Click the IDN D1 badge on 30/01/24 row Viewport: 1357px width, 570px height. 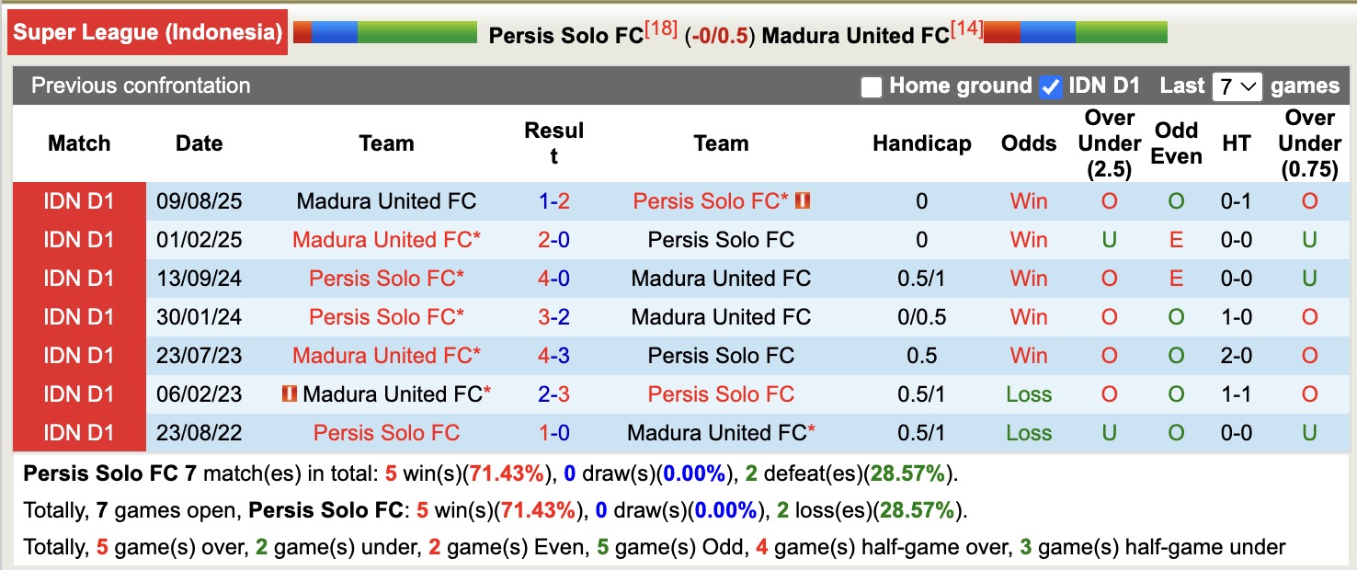click(x=79, y=316)
